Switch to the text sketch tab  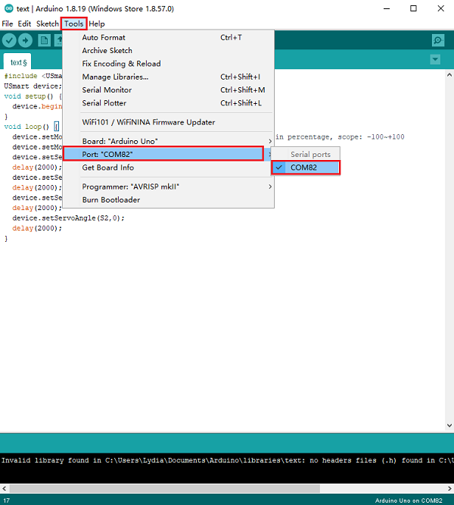(17, 62)
